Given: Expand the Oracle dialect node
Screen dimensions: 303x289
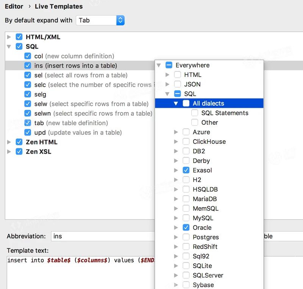Looking at the screenshot, I should click(x=176, y=228).
